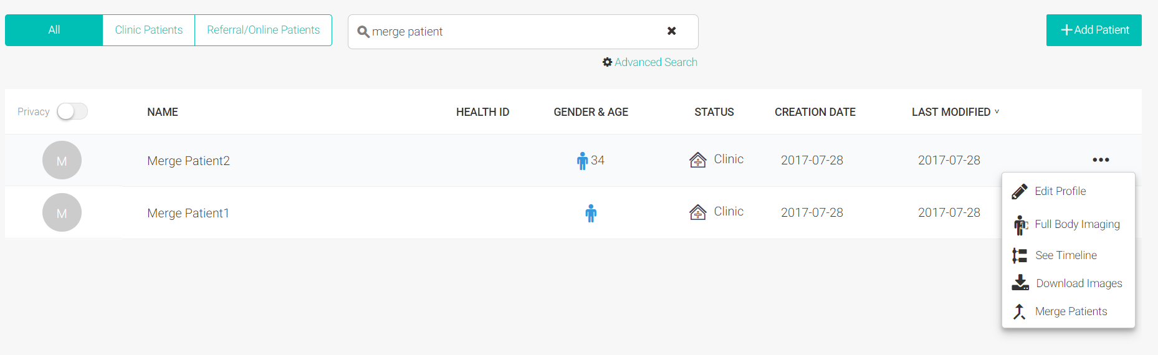Click the Full Body Imaging figure icon
1158x355 pixels.
click(x=1020, y=225)
